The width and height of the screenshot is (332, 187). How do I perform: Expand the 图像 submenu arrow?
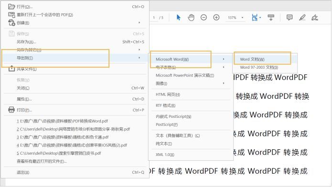coord(224,83)
